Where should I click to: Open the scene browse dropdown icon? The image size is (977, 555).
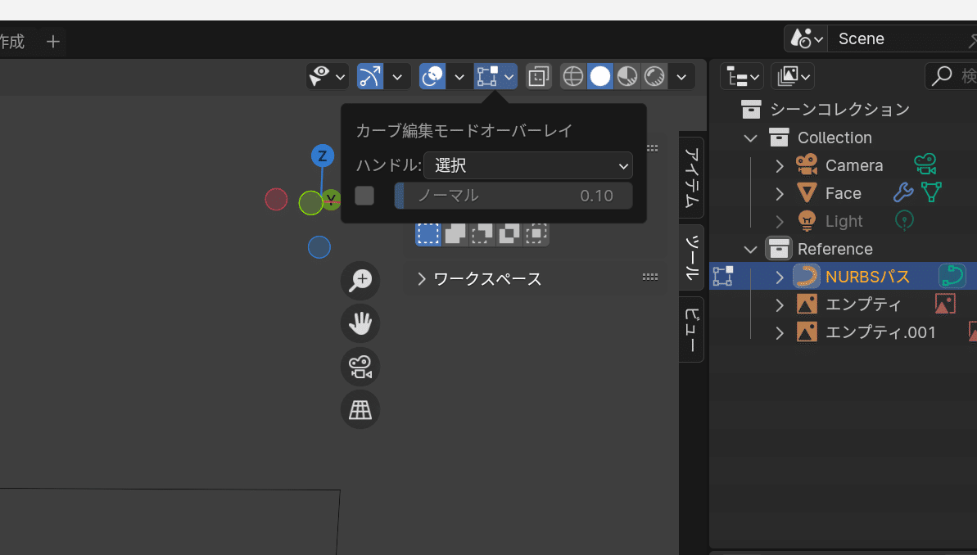(806, 38)
